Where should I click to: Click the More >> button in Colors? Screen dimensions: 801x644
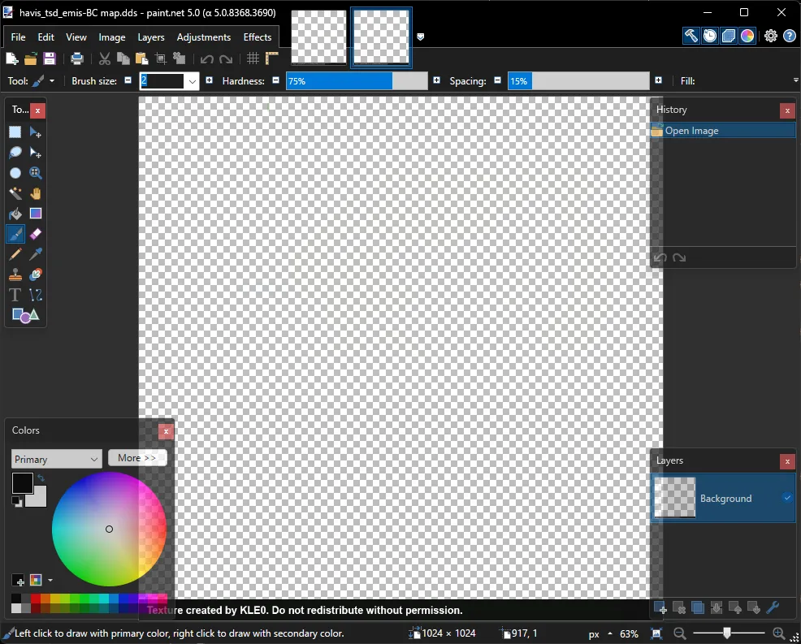(x=136, y=458)
